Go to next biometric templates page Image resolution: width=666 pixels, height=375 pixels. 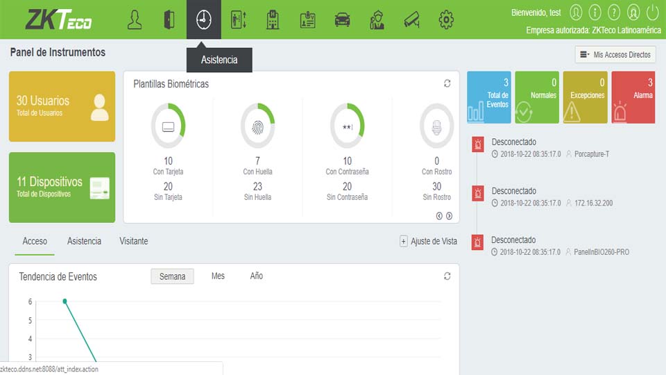pos(450,216)
